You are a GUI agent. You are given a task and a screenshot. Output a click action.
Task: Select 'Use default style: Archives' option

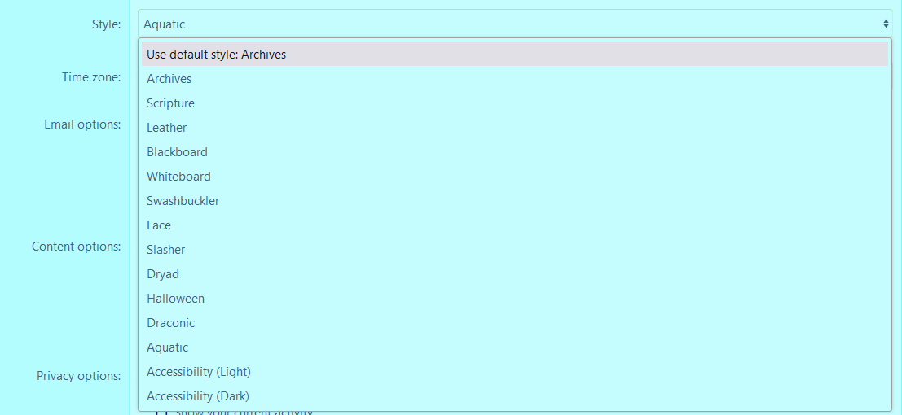click(515, 54)
